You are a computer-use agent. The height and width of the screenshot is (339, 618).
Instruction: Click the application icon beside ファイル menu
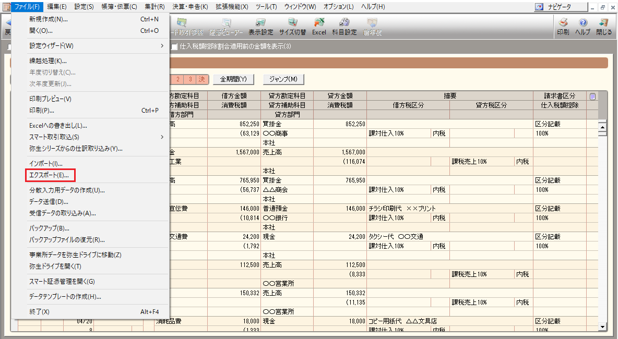coord(6,7)
